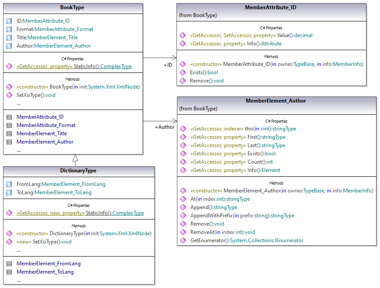The height and width of the screenshot is (288, 380).
Task: Click the diamond icon next to Exists():bool in MemberAttribute_ID
Action: [x=183, y=72]
